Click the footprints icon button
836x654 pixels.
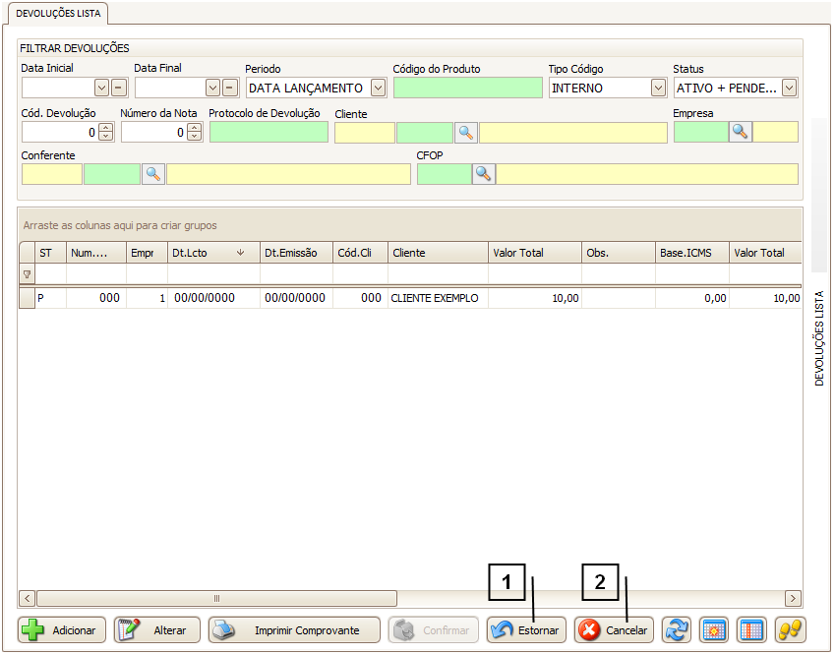pyautogui.click(x=791, y=630)
